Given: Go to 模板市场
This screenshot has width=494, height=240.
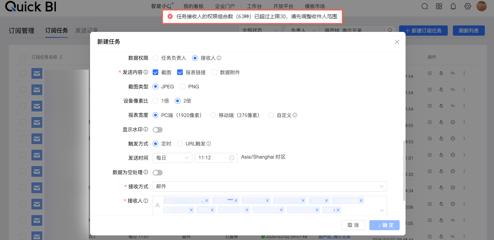Looking at the screenshot, I should (x=315, y=6).
